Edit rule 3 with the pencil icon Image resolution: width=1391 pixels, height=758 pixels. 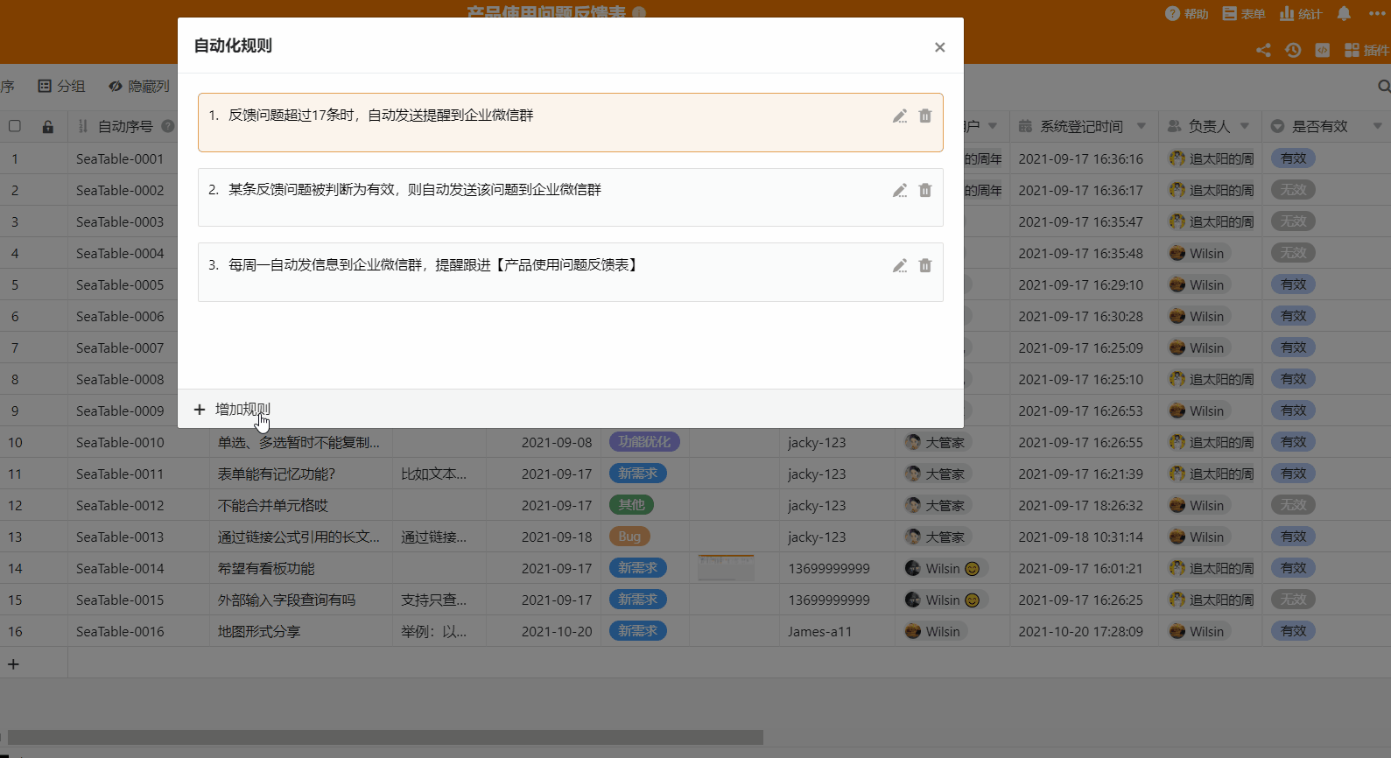pyautogui.click(x=899, y=265)
